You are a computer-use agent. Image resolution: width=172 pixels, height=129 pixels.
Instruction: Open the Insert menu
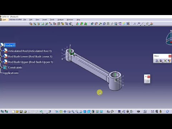point(44,20)
